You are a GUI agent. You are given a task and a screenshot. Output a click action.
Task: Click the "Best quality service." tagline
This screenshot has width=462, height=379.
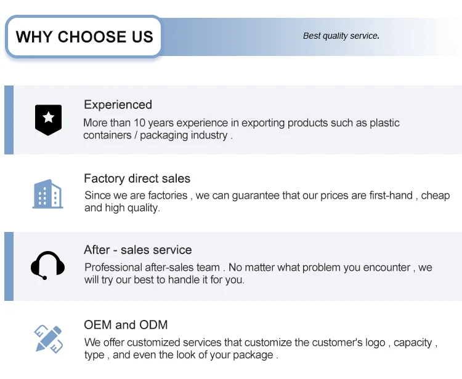(x=341, y=36)
